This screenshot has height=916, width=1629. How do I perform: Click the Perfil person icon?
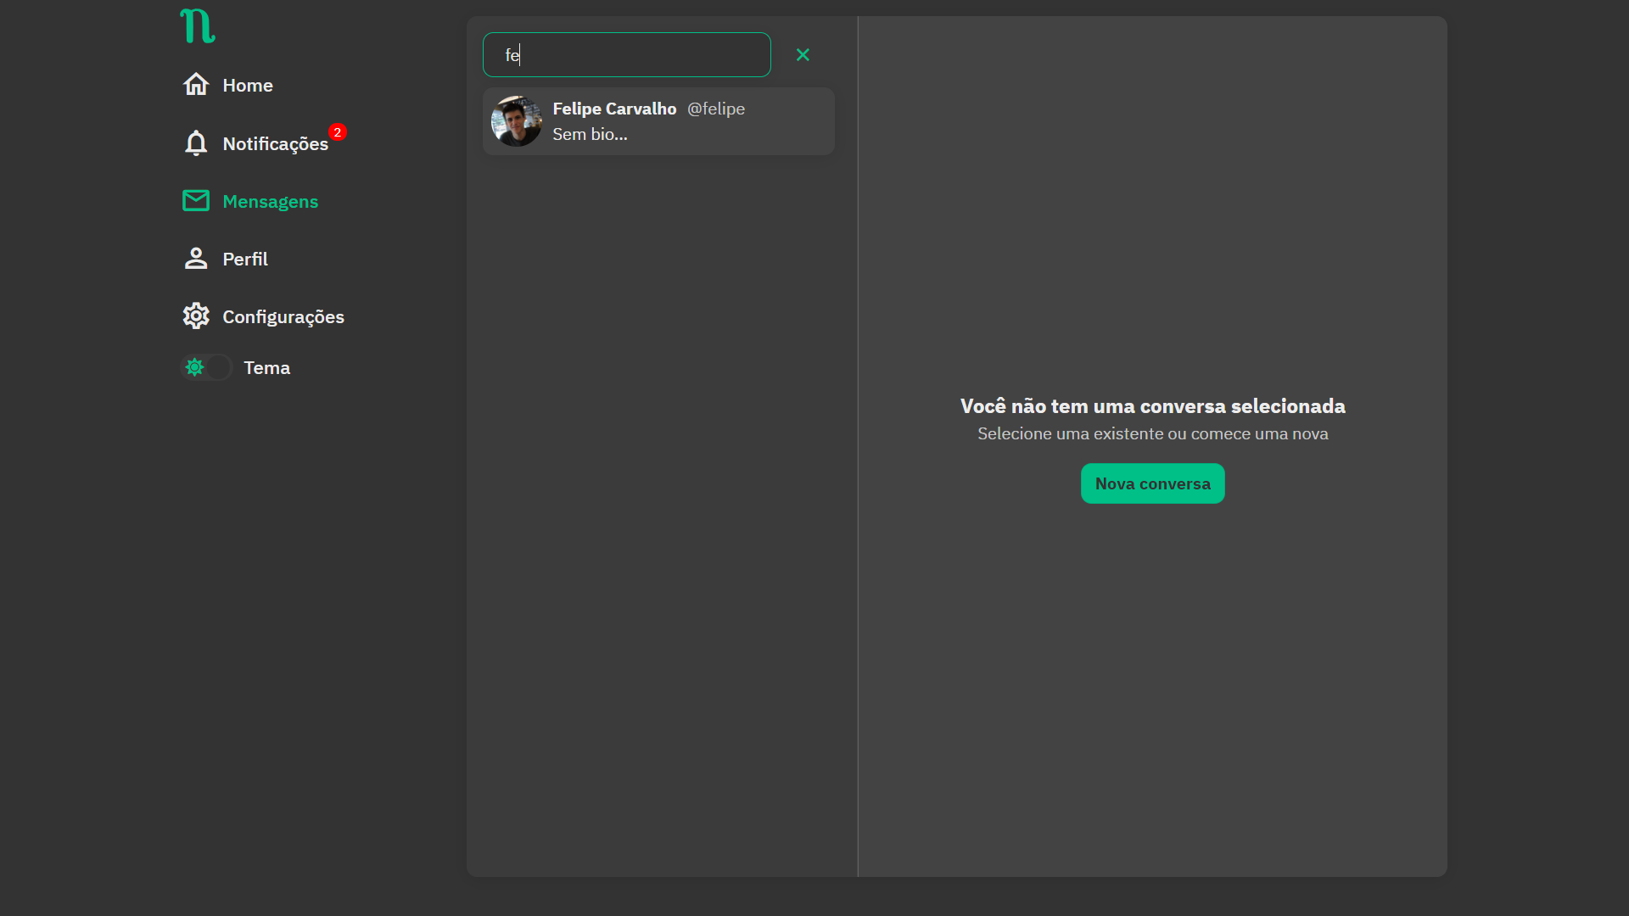pyautogui.click(x=196, y=259)
